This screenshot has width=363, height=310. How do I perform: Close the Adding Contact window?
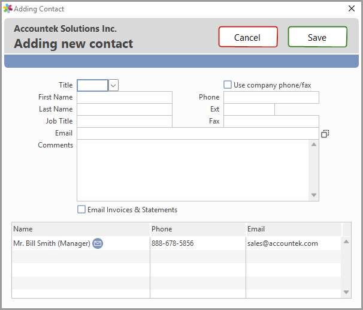pyautogui.click(x=352, y=8)
